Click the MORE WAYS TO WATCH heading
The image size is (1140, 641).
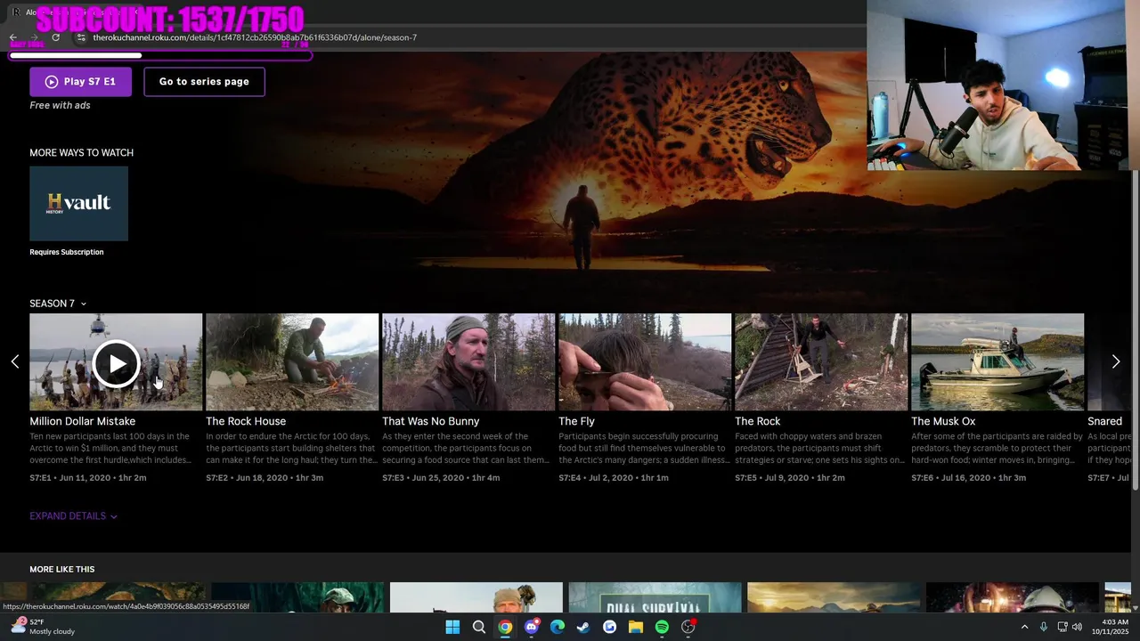pos(81,152)
